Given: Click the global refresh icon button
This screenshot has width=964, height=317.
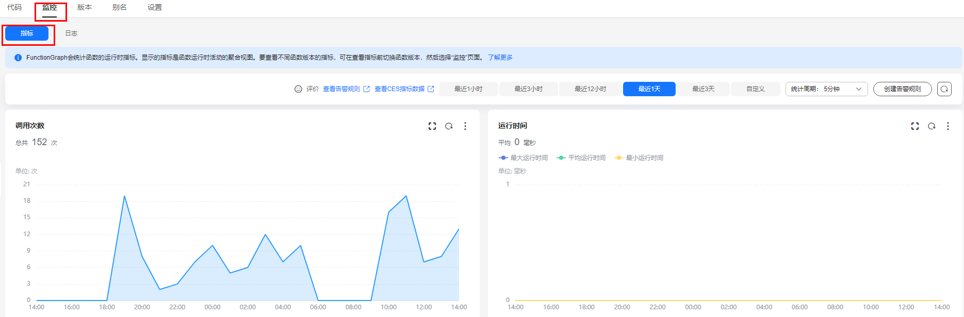Looking at the screenshot, I should 944,89.
